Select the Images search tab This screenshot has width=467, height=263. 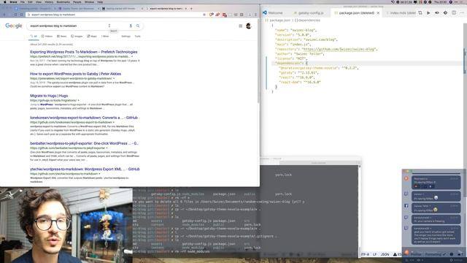tap(77, 37)
